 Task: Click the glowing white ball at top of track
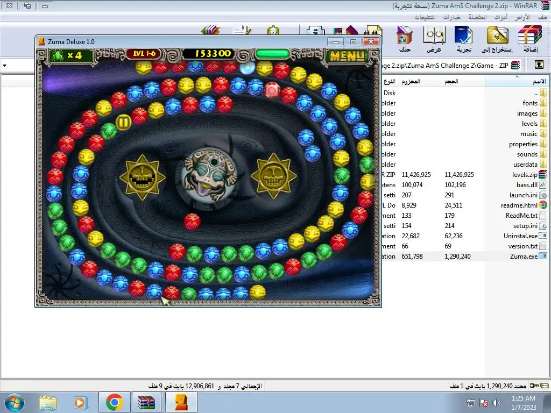(x=248, y=67)
